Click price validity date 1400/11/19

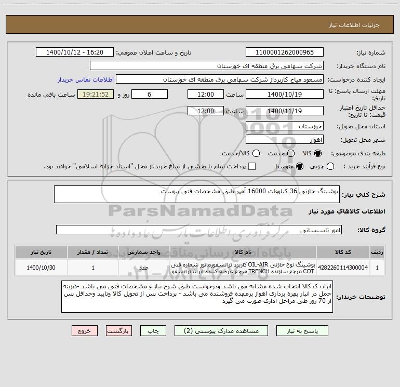tap(285, 111)
